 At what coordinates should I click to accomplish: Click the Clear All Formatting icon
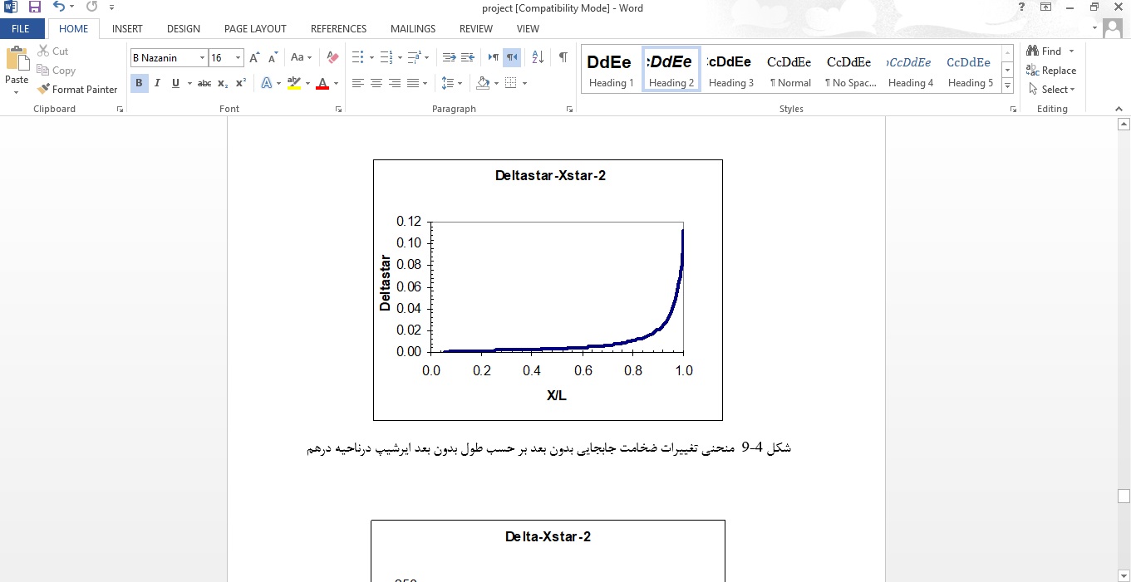332,57
